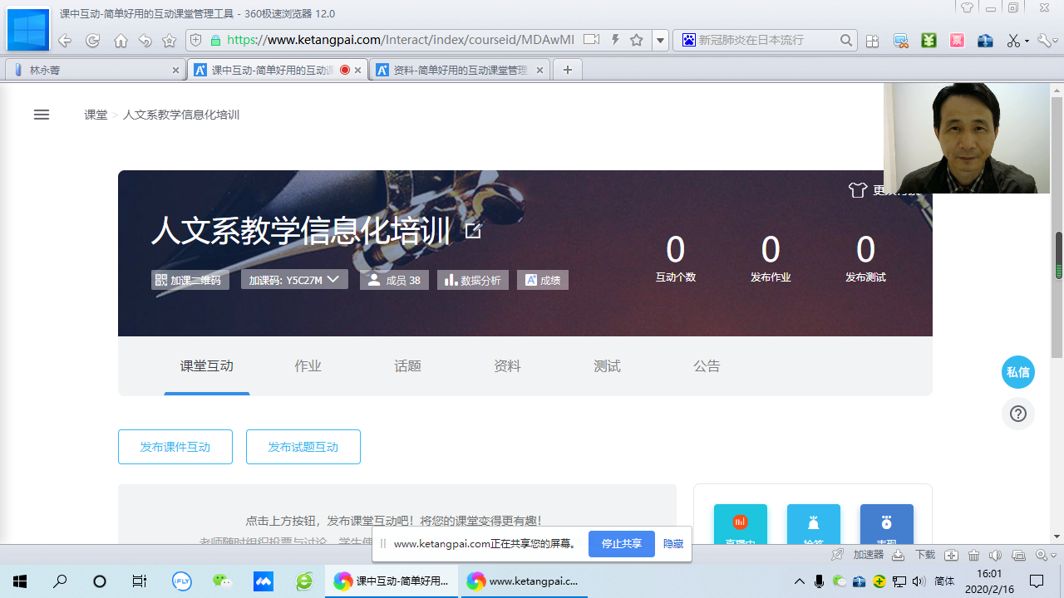Switch to the 资料 tab
1064x598 pixels.
[507, 366]
